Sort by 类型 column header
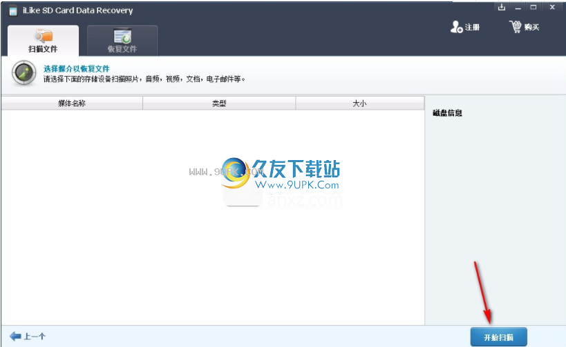The height and width of the screenshot is (347, 566). (x=219, y=103)
